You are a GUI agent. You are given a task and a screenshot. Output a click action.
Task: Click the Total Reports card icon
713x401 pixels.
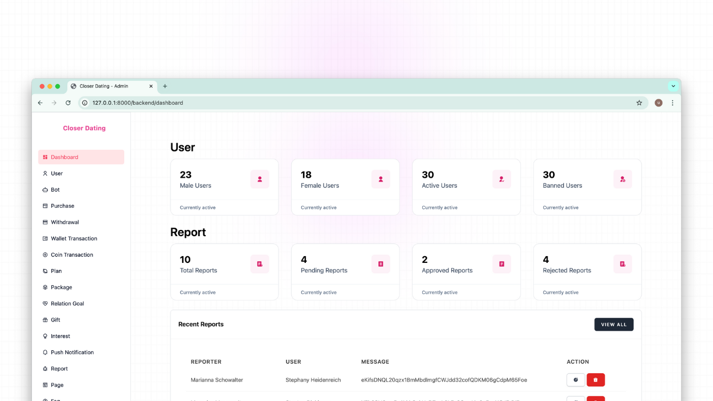(x=260, y=264)
